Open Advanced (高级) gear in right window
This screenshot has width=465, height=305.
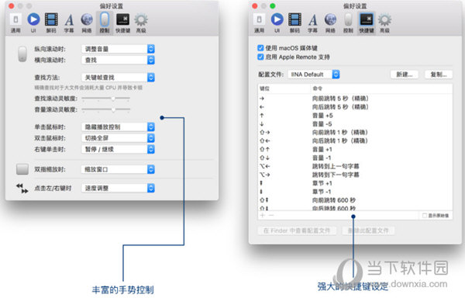[x=384, y=23]
